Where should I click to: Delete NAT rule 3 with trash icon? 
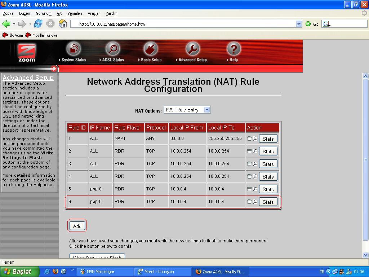pyautogui.click(x=249, y=164)
